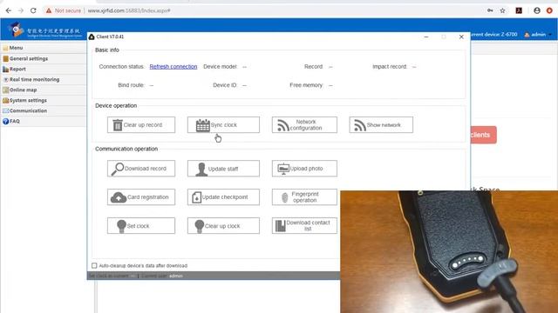Click the Show network signal icon
The width and height of the screenshot is (558, 313).
360,125
